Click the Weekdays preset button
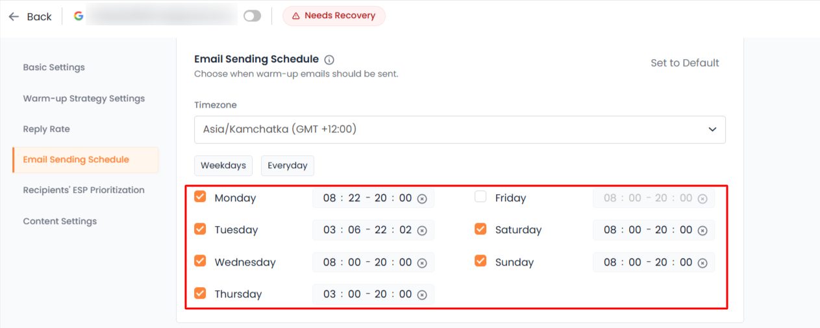 pos(223,166)
